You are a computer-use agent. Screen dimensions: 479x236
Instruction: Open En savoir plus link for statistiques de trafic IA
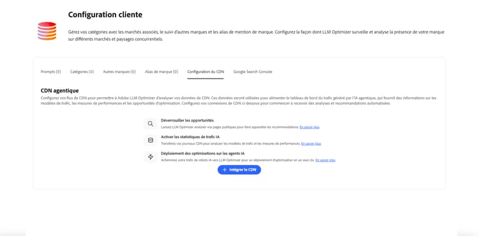tap(311, 143)
